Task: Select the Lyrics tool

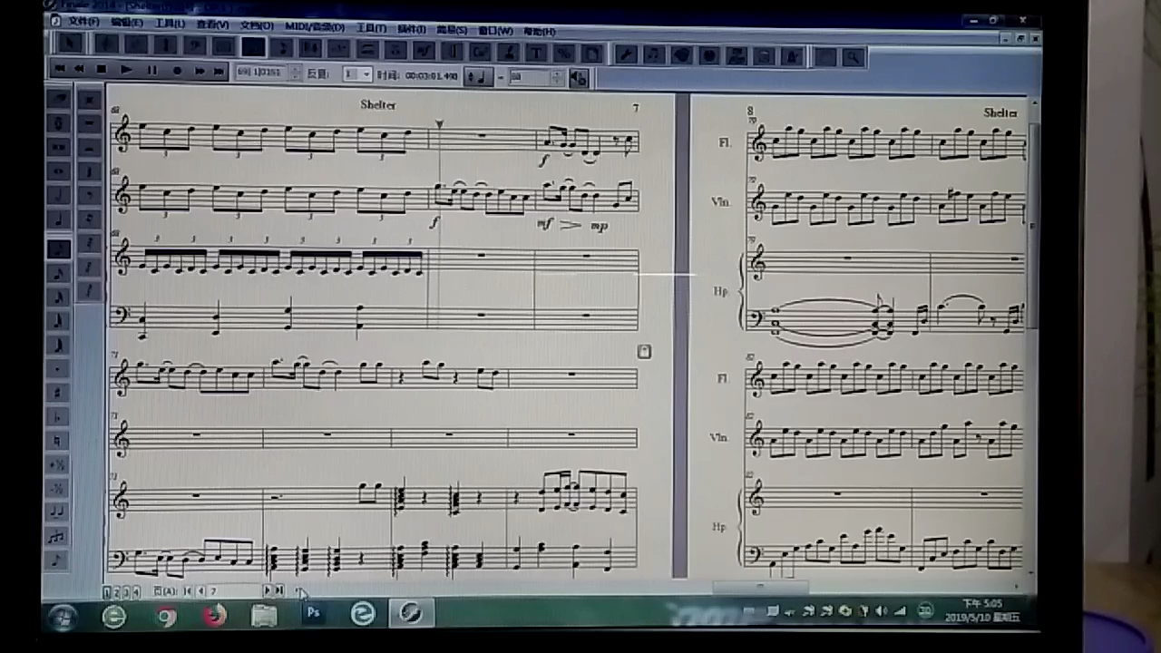Action: tap(508, 52)
